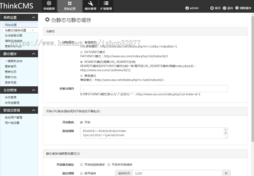Check the 首页缓存 checkbox

tap(82, 173)
